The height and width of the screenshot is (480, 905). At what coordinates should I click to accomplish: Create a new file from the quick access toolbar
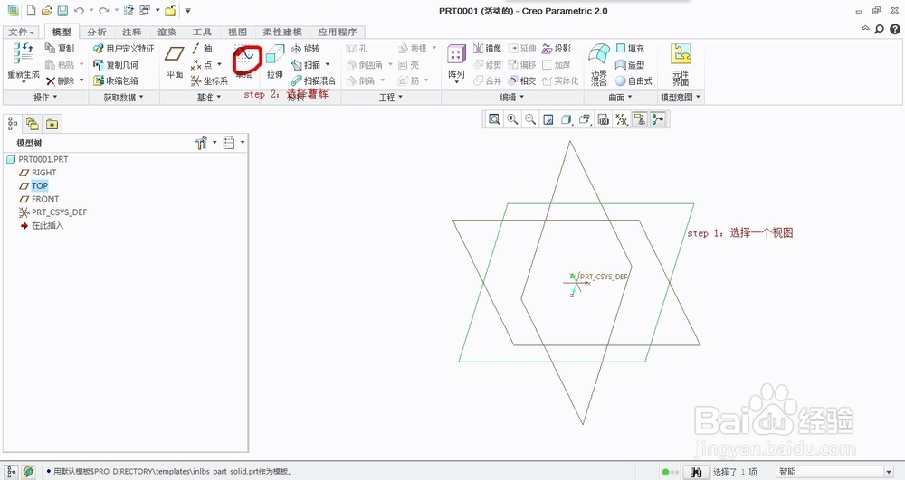coord(31,10)
